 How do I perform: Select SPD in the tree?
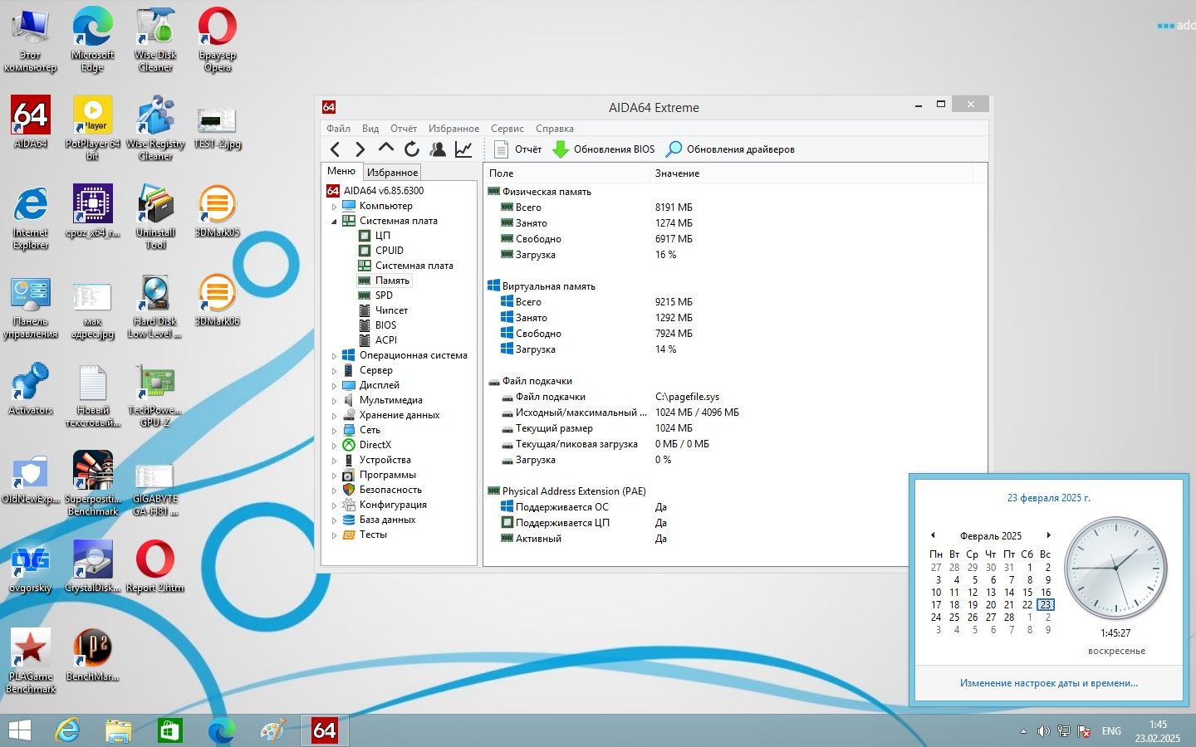[x=383, y=295]
